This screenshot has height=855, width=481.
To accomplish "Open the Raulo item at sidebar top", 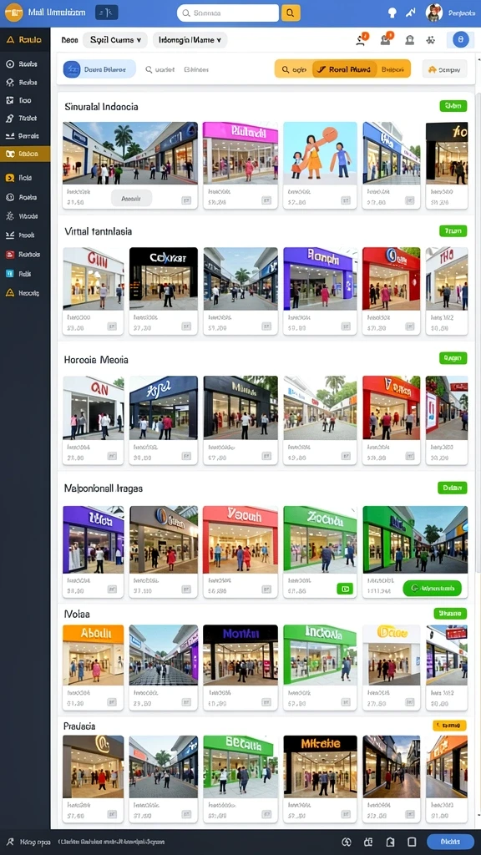I will 25,40.
